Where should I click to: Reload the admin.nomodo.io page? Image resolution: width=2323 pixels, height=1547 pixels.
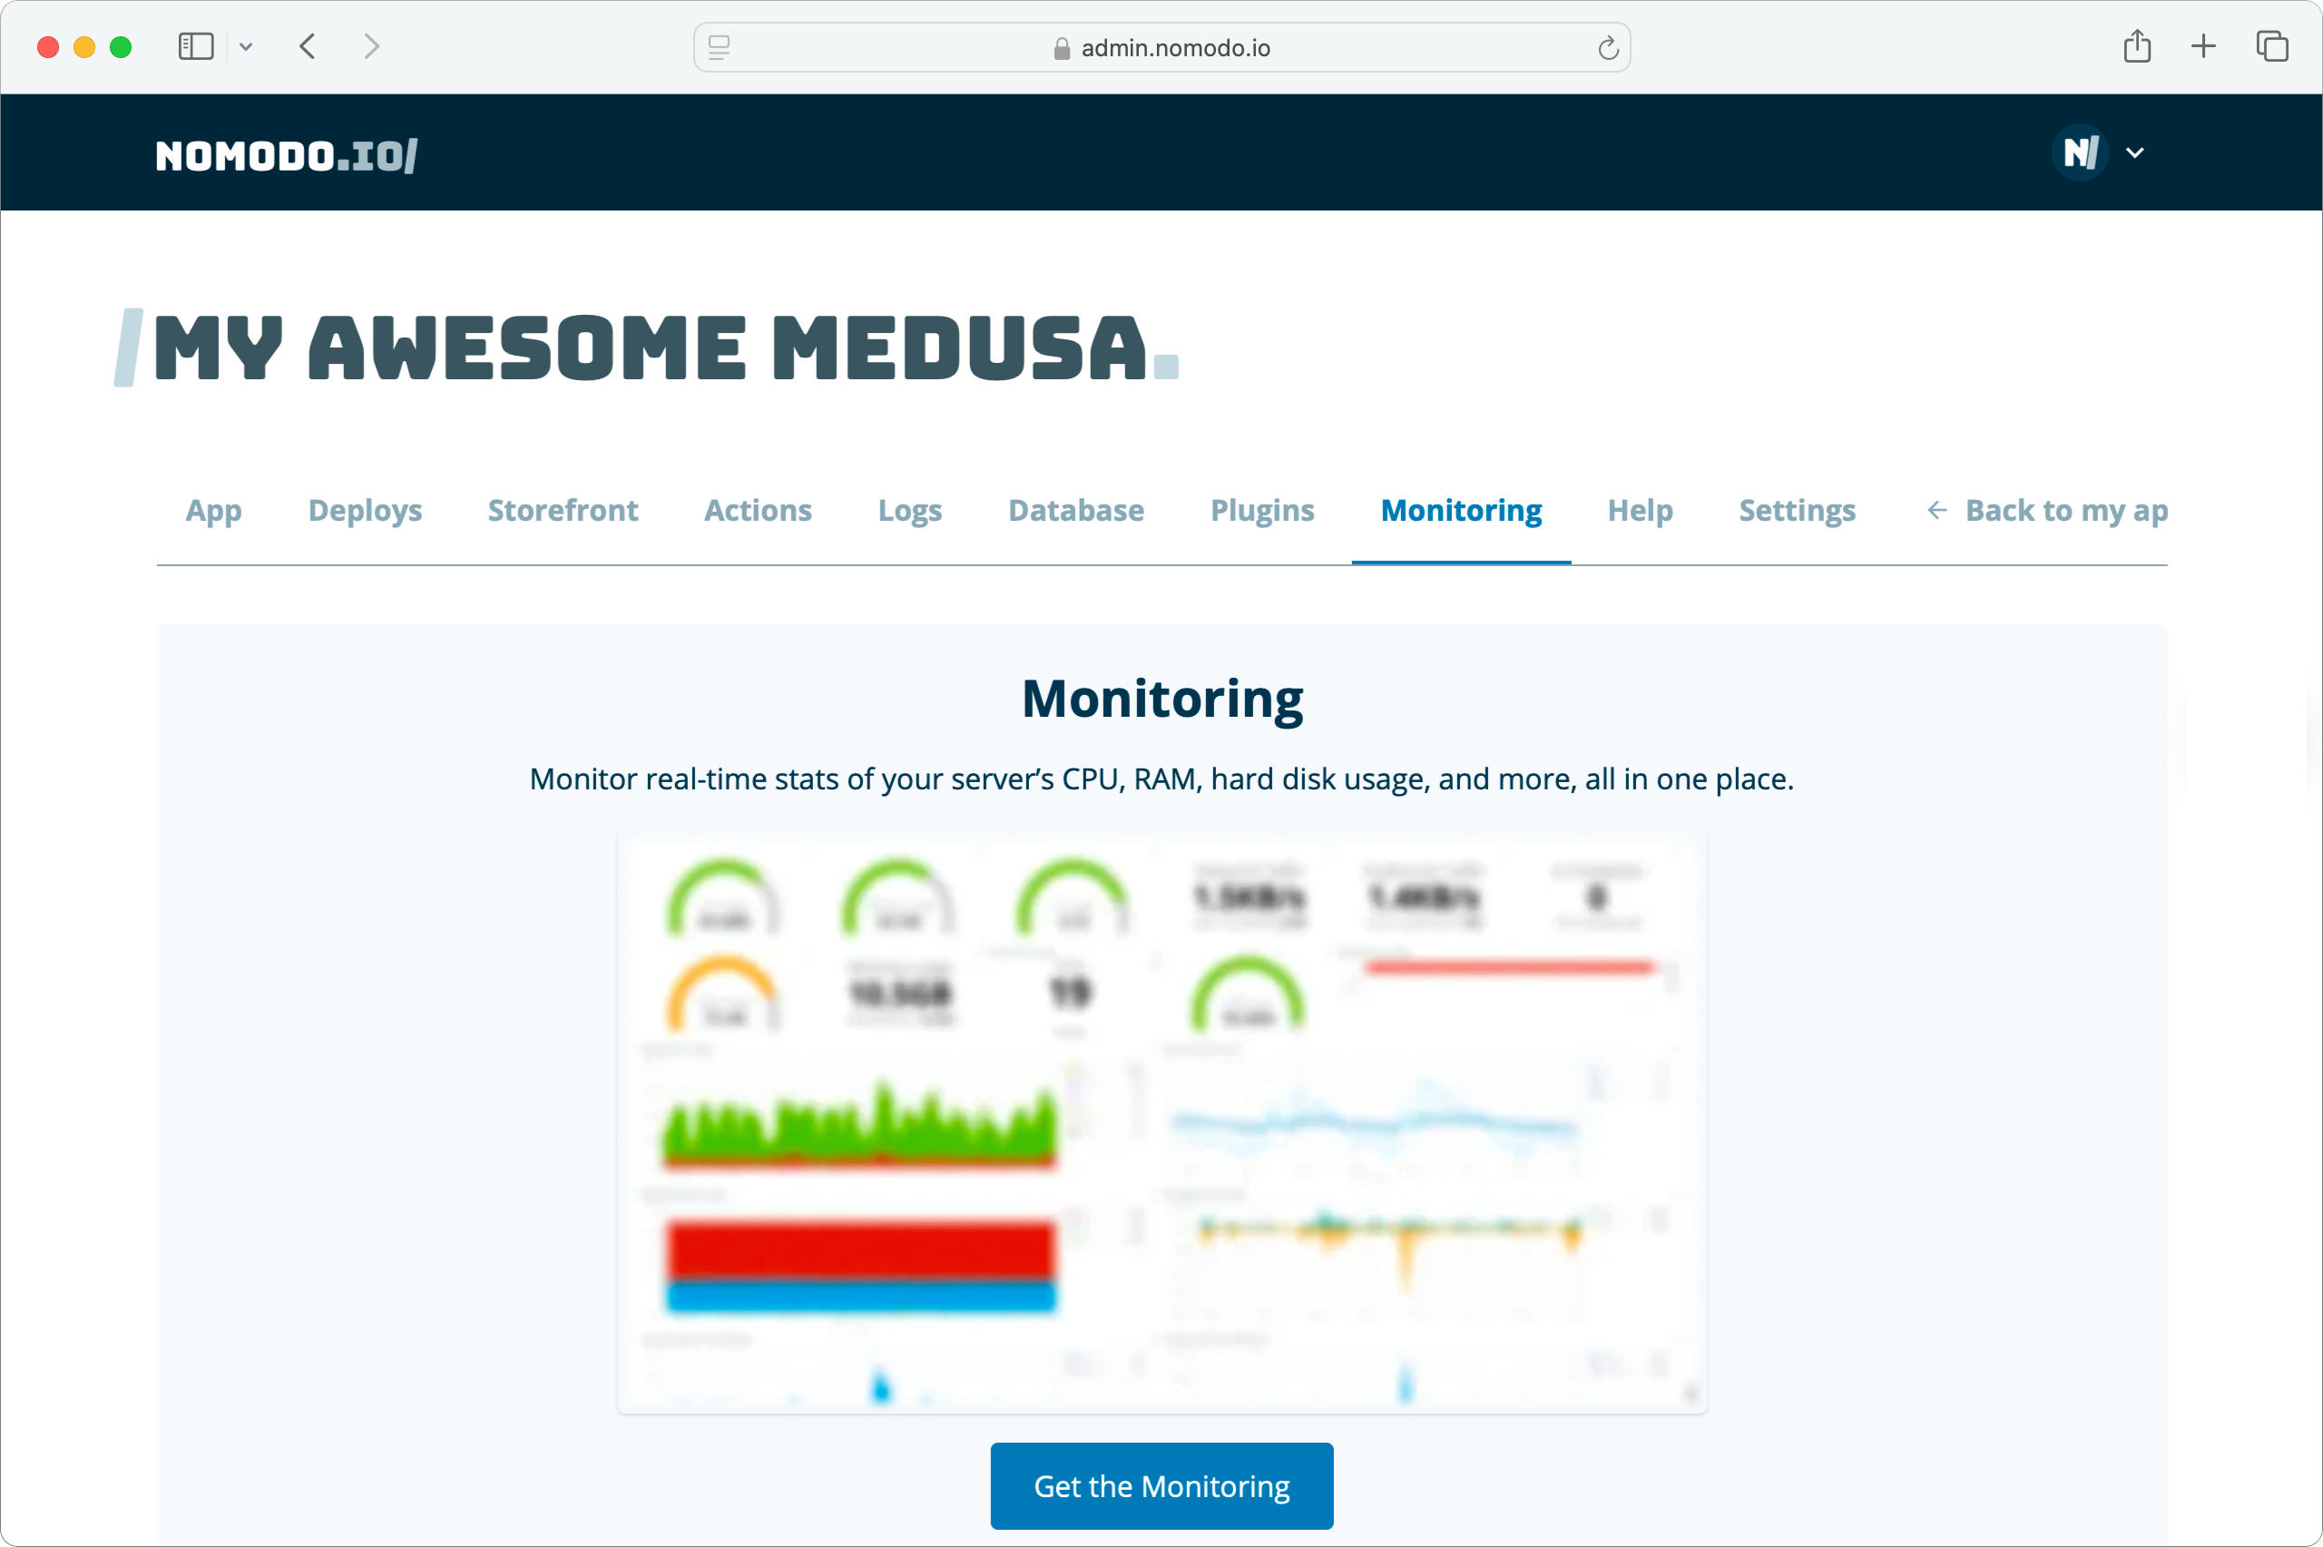pos(1608,46)
